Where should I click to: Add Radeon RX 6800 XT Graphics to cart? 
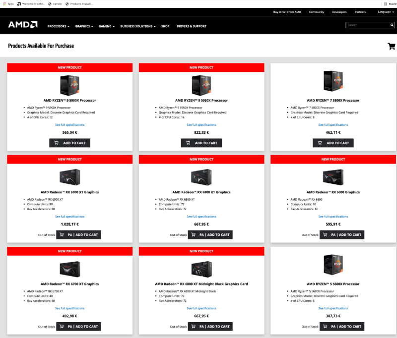coord(210,234)
